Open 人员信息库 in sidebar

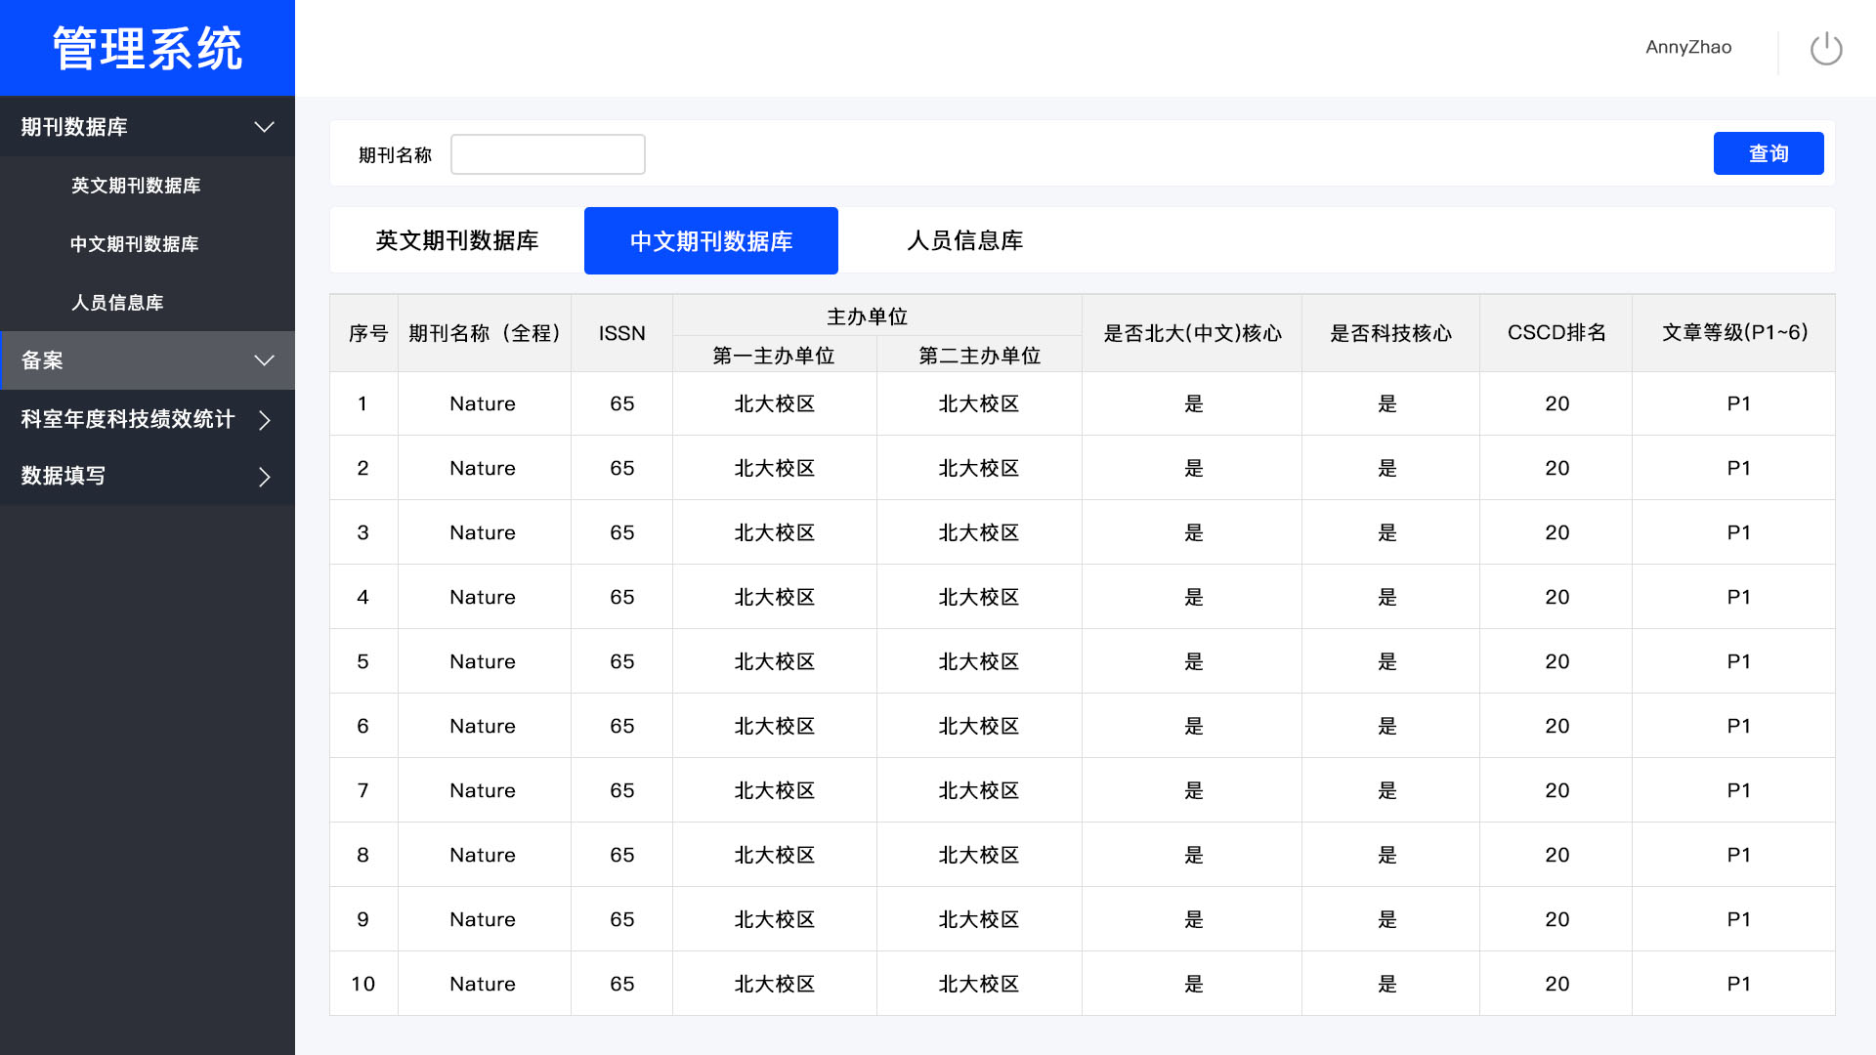117,303
